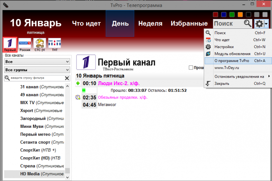Screen dimensions: 272x181
Task: Choose Закрыть from the menu
Action: coord(238,83)
